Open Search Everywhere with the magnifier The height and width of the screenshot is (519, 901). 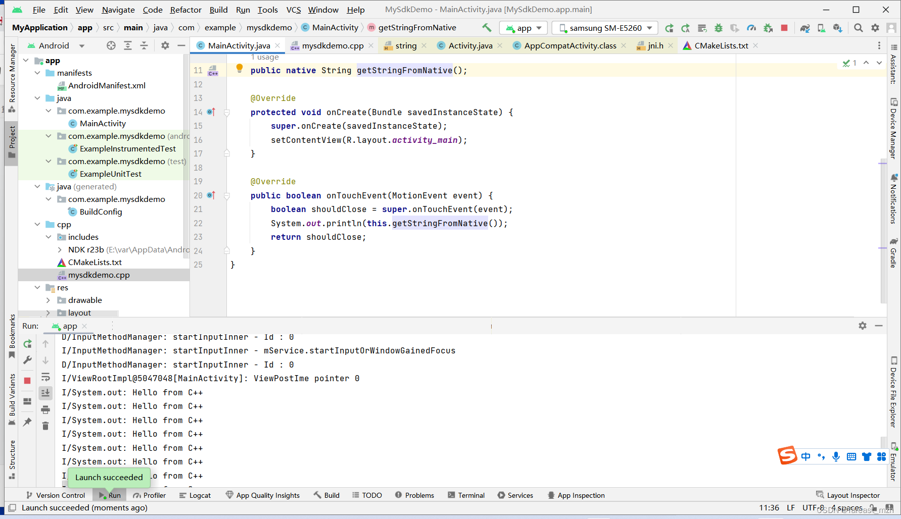(x=858, y=28)
